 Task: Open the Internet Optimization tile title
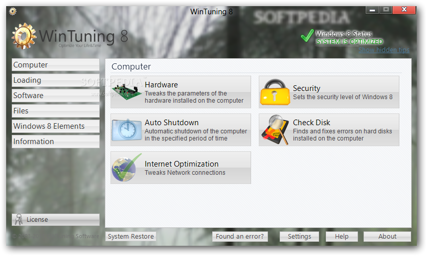(x=182, y=164)
